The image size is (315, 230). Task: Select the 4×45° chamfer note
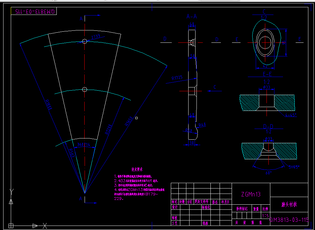tap(291, 115)
